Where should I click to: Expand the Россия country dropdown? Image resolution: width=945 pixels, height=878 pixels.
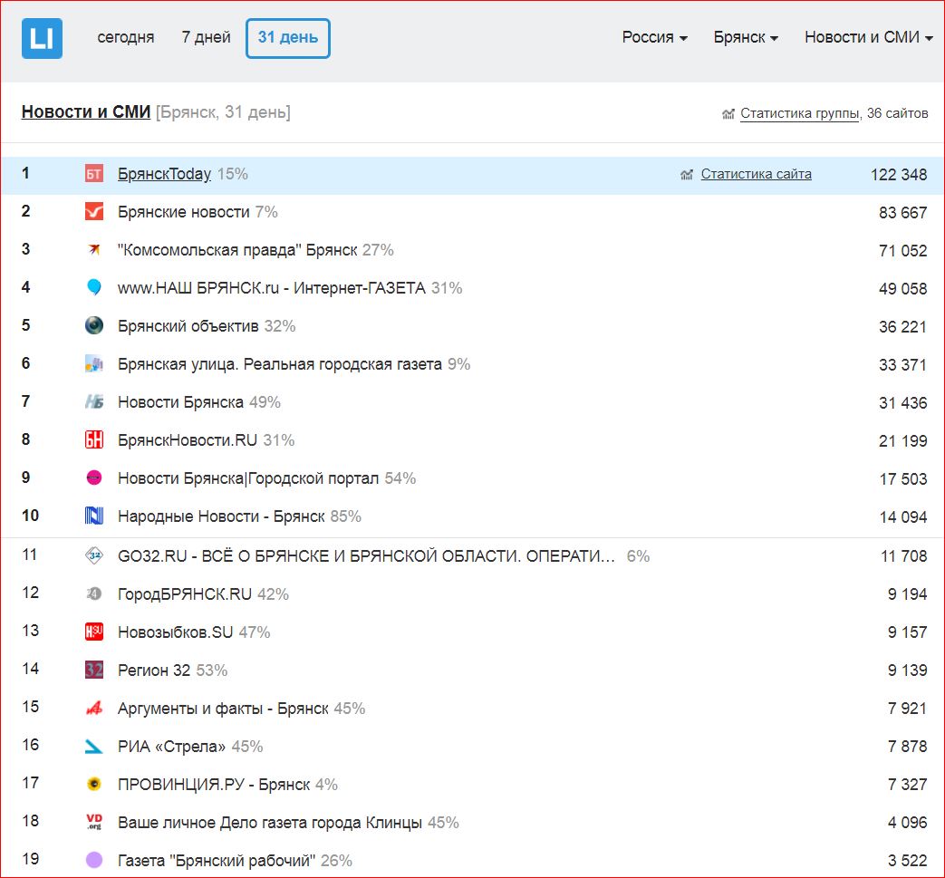[x=654, y=38]
